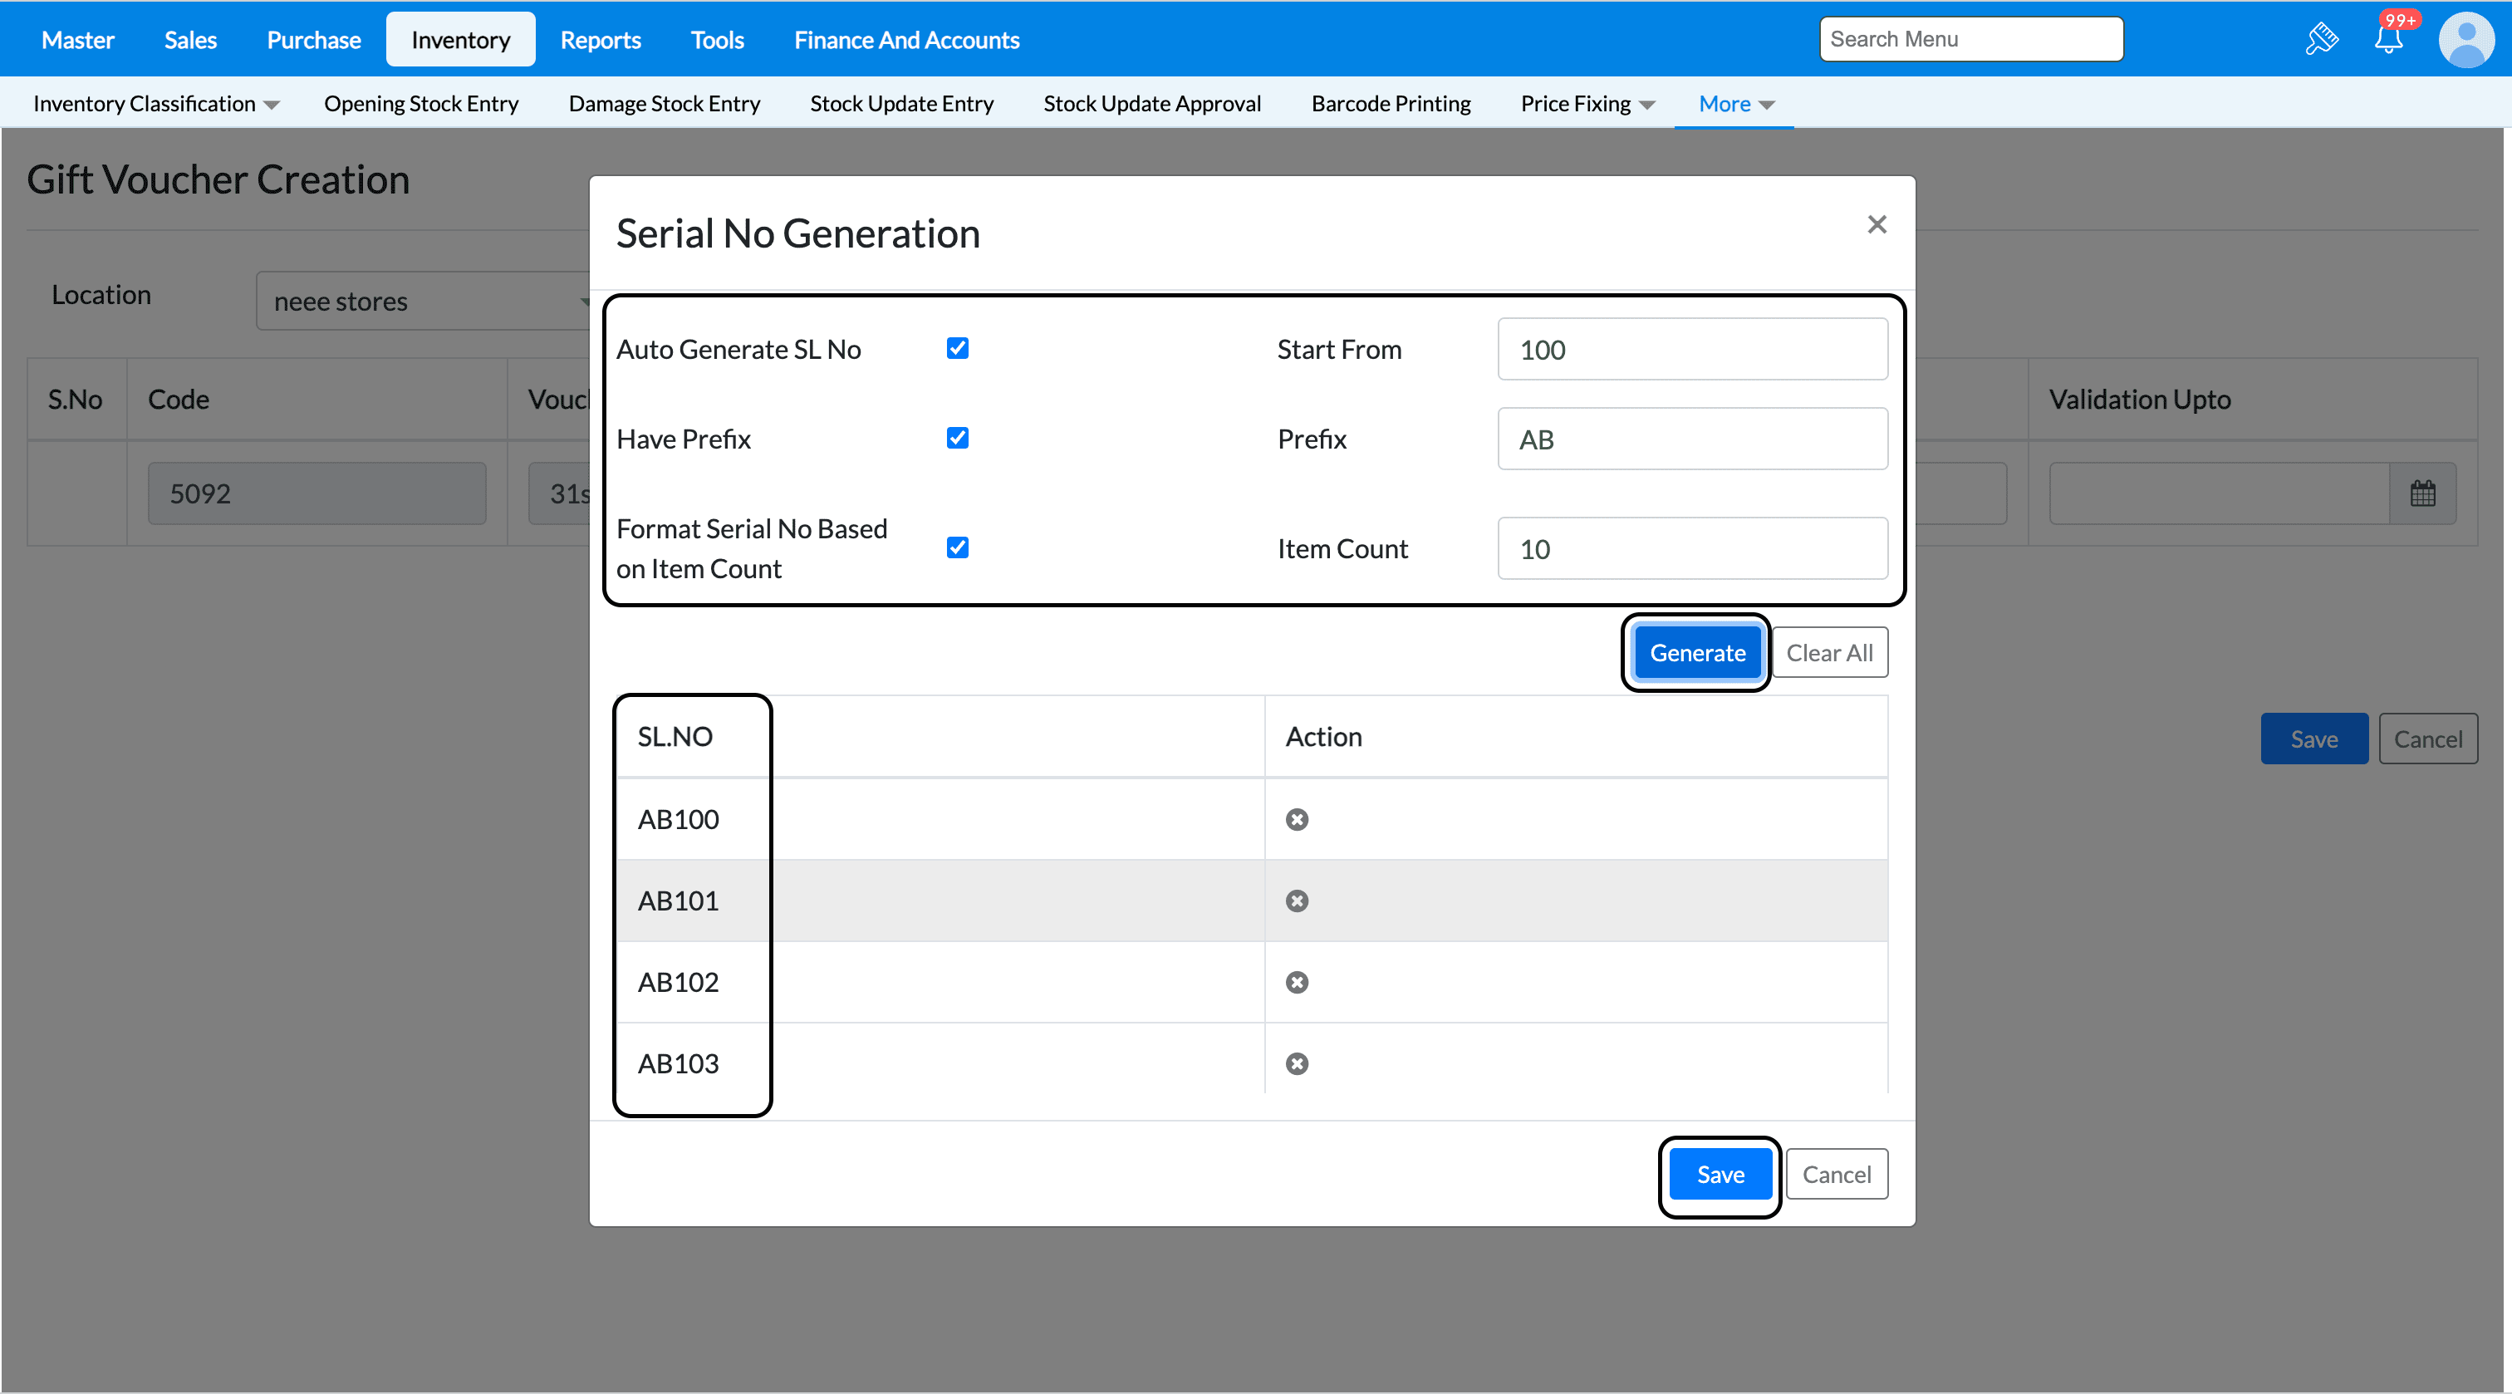Uncheck Auto Generate SL No
This screenshot has height=1394, width=2512.
(x=958, y=348)
